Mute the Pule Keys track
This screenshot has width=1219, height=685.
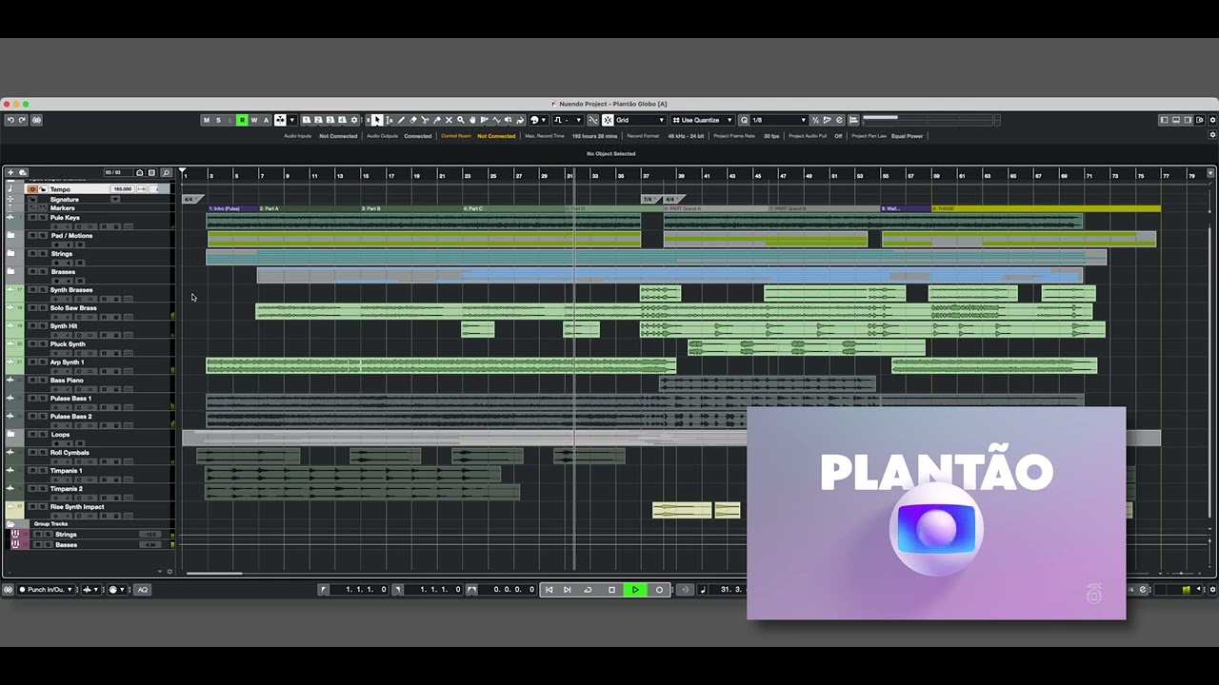[x=32, y=218]
